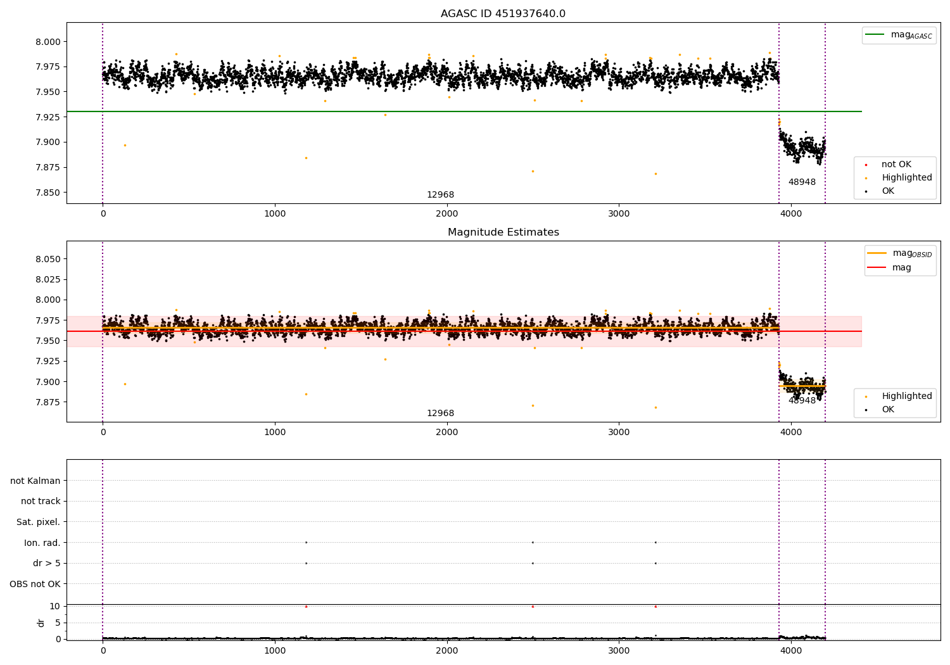Screen dimensions: 950x665
Task: Click the 12968 obsid label in top plot
Action: [x=440, y=195]
